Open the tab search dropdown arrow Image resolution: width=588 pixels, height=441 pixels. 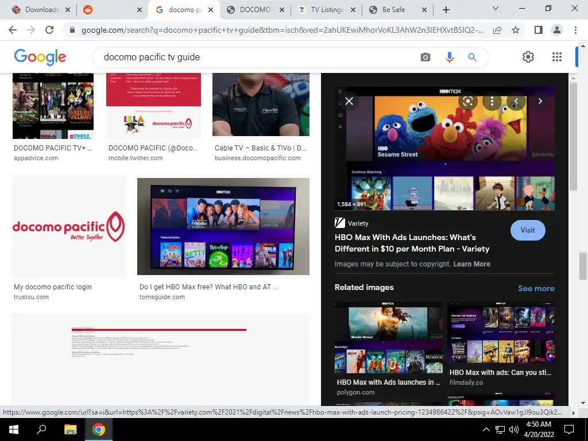pos(496,8)
